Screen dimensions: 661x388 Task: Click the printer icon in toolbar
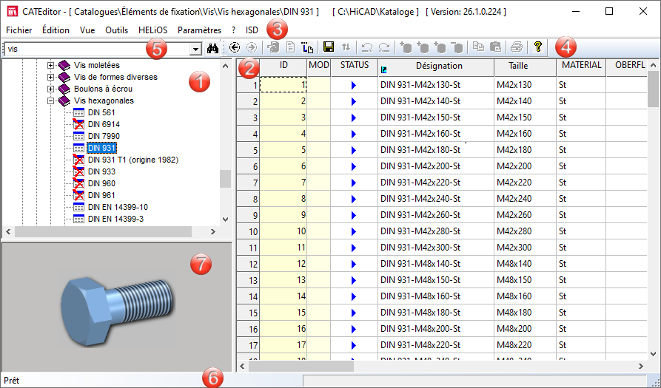pyautogui.click(x=516, y=47)
